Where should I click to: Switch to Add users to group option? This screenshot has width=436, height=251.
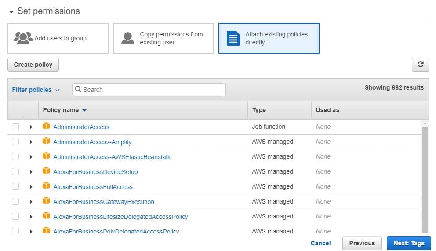58,38
